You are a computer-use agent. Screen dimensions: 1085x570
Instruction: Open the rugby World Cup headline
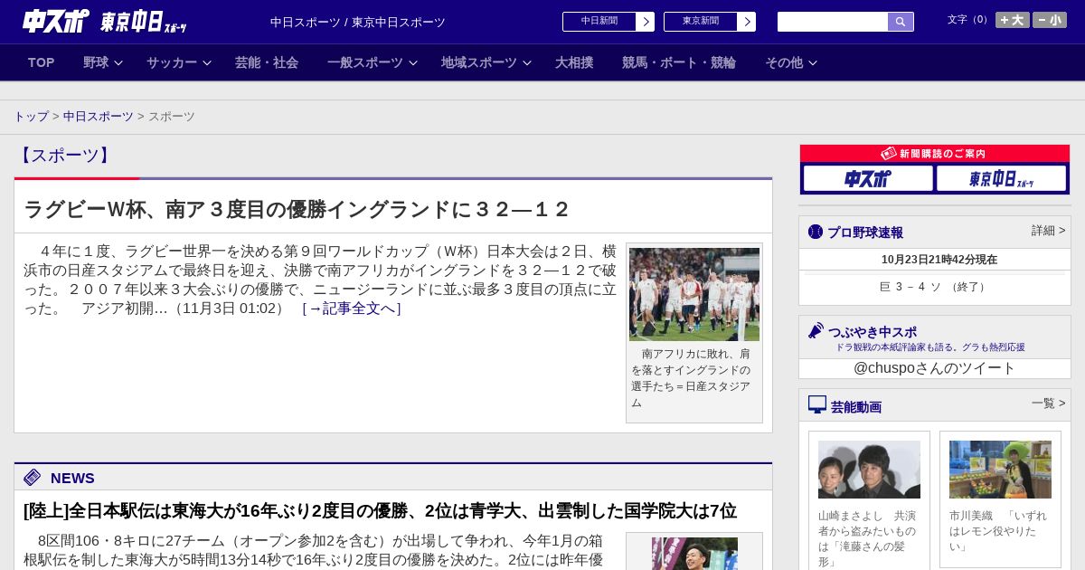pyautogui.click(x=297, y=210)
